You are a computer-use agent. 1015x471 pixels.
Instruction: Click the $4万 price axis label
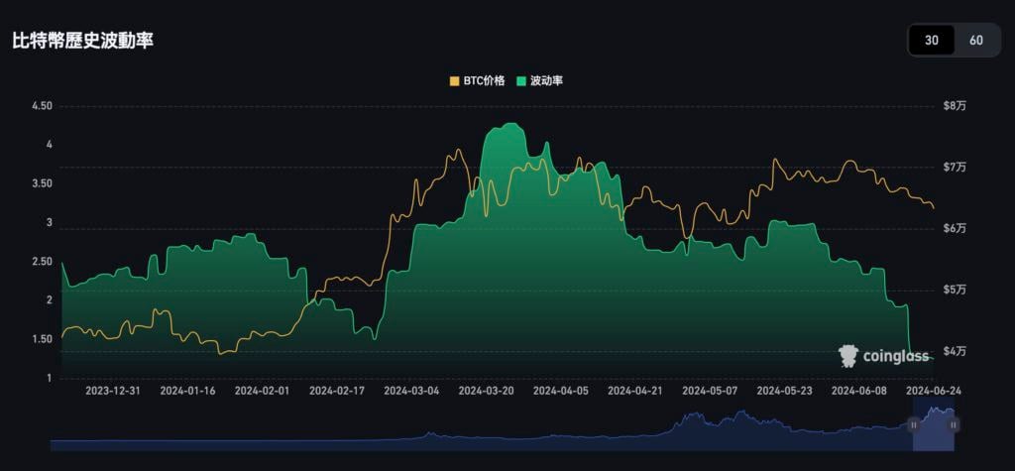[x=955, y=351]
